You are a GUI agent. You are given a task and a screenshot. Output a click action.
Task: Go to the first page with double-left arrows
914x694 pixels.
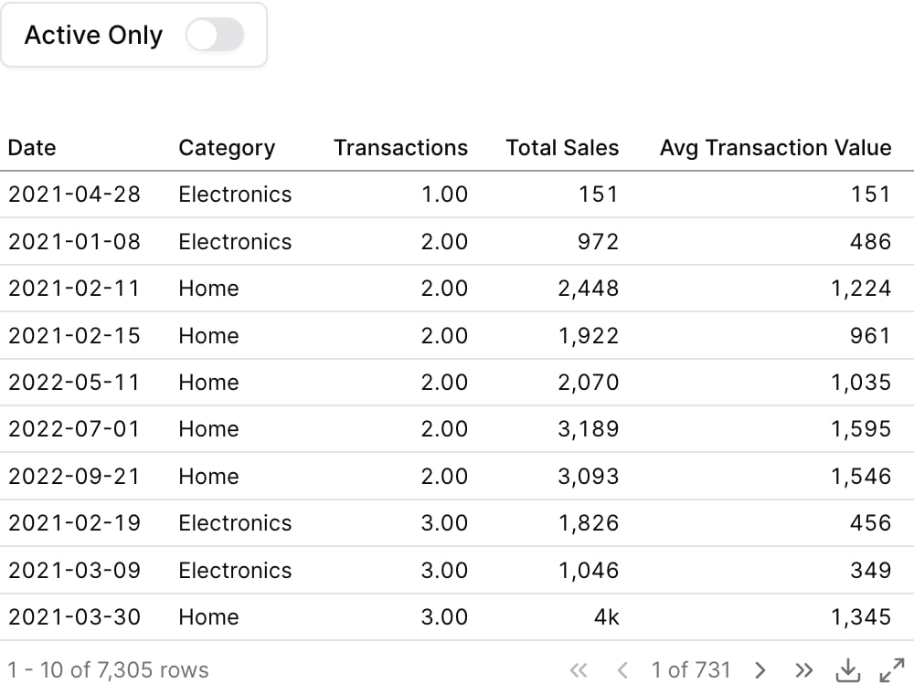579,670
